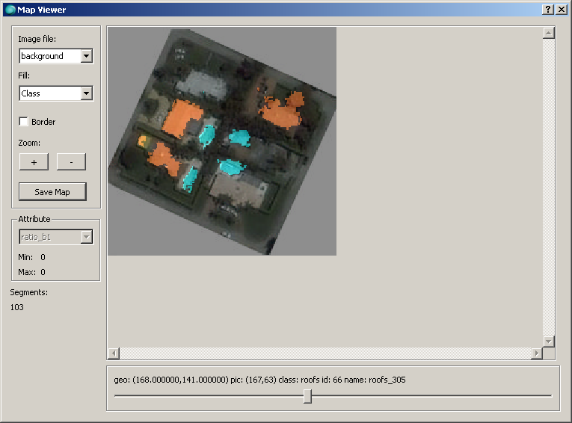Click the Map Viewer title bar icon
This screenshot has height=423, width=572.
(x=10, y=9)
